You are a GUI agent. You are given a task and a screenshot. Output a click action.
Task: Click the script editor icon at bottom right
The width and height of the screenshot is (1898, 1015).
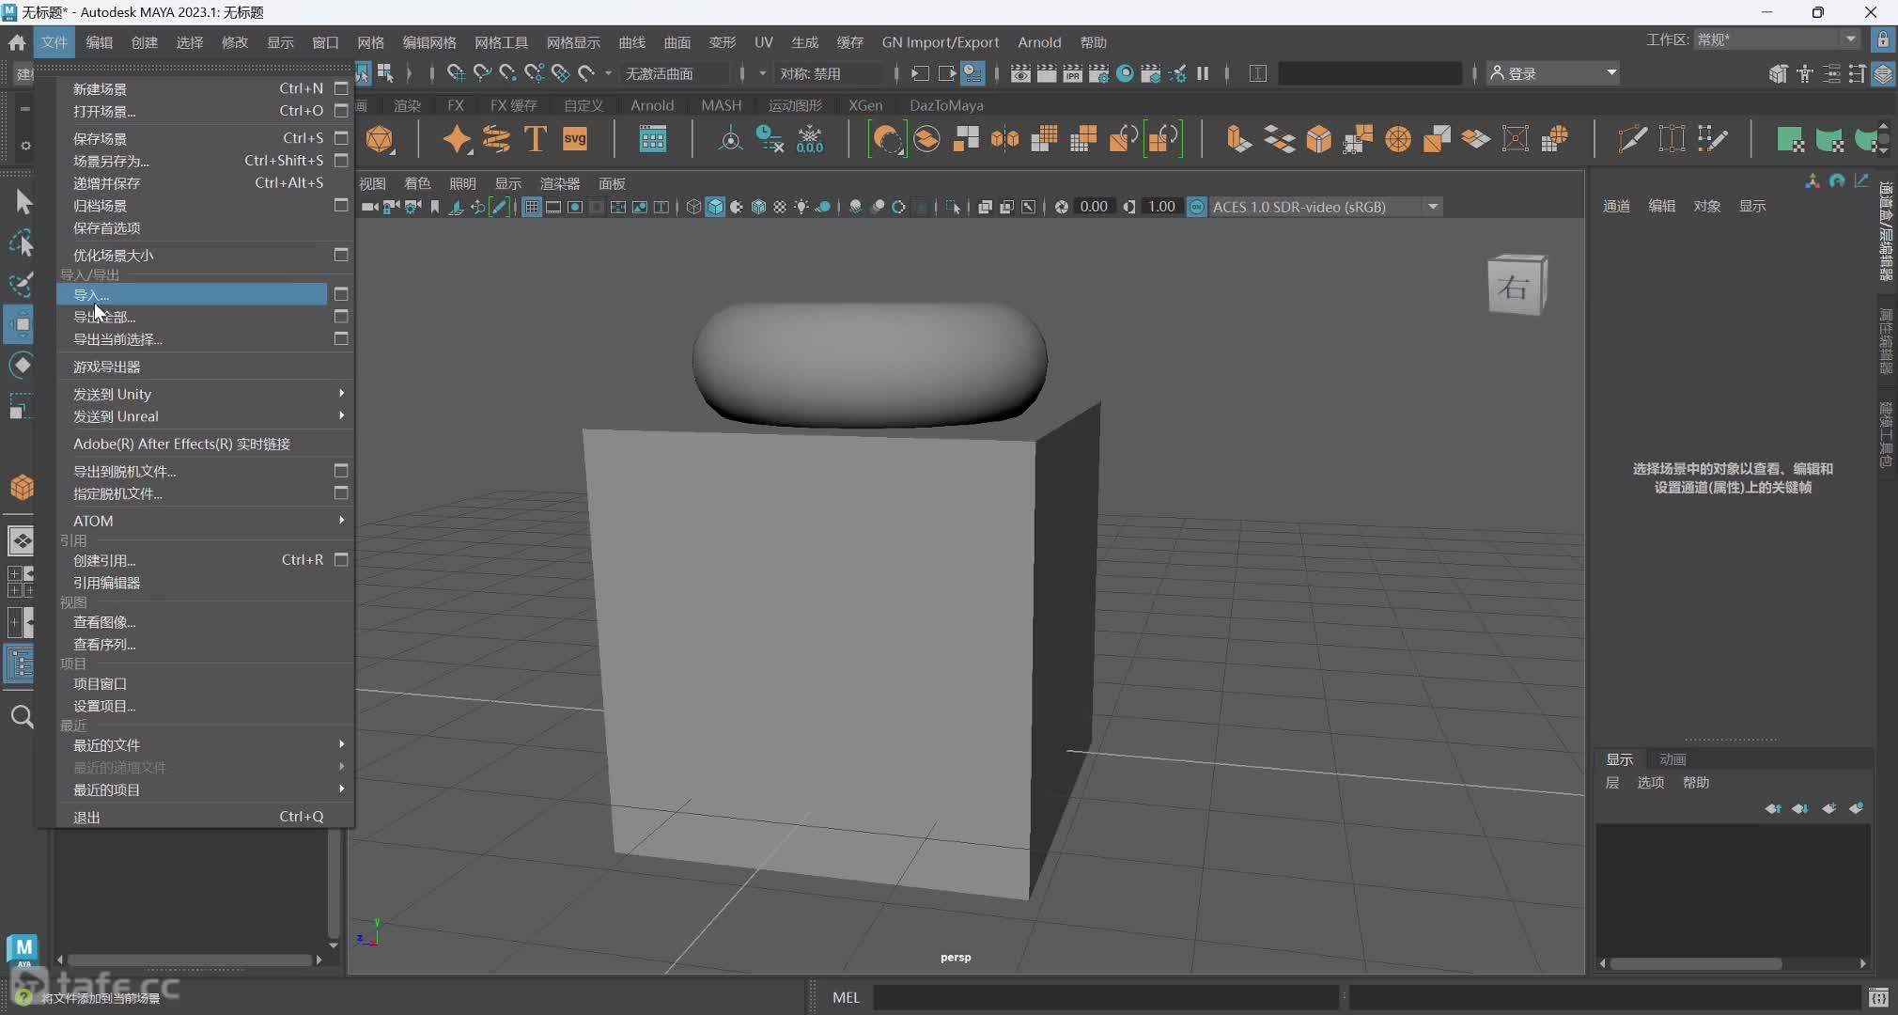click(x=1878, y=997)
